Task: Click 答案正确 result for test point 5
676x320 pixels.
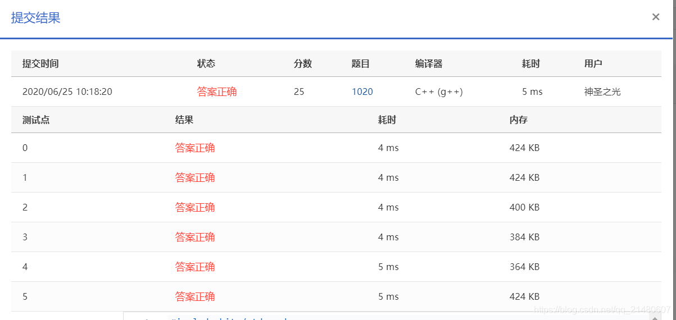Action: pos(195,296)
